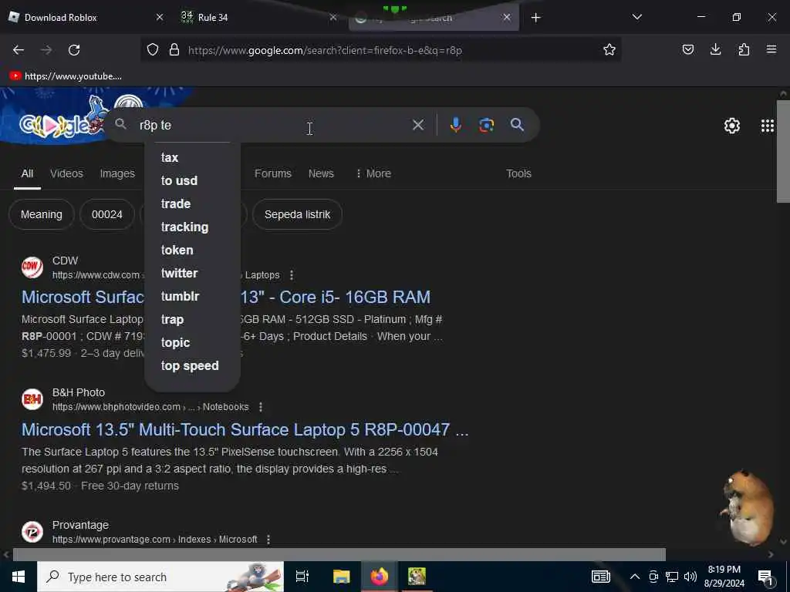
Task: Open the Firefox downloads panel
Action: tap(715, 50)
